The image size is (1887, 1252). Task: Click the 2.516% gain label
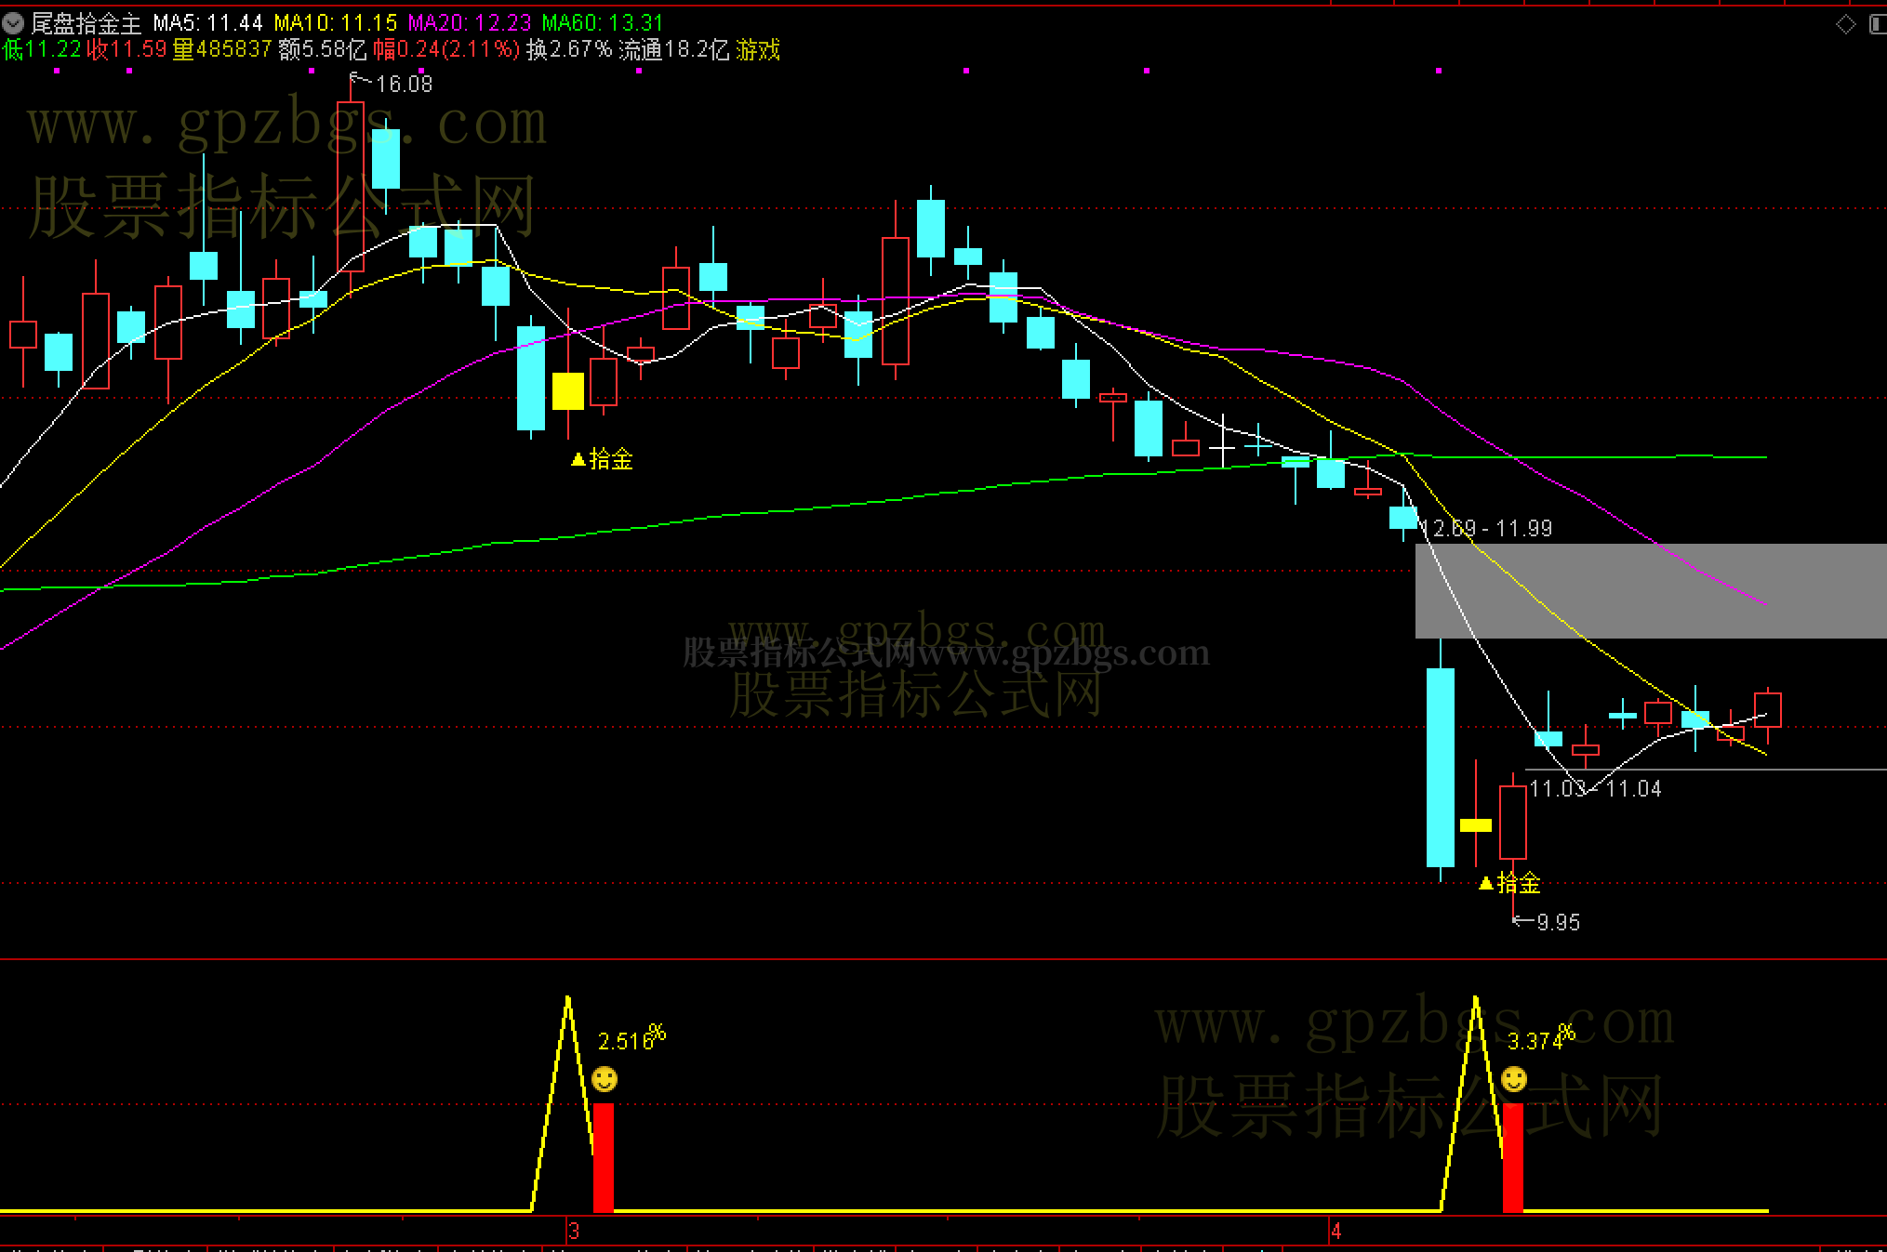click(x=631, y=1037)
